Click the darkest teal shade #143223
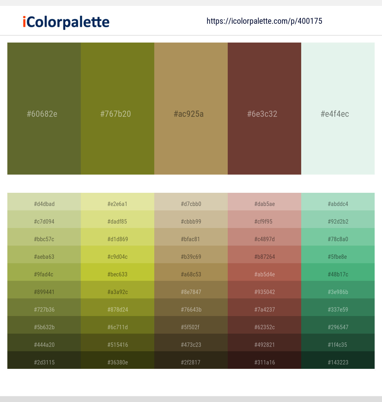This screenshot has height=402, width=382. click(x=338, y=362)
